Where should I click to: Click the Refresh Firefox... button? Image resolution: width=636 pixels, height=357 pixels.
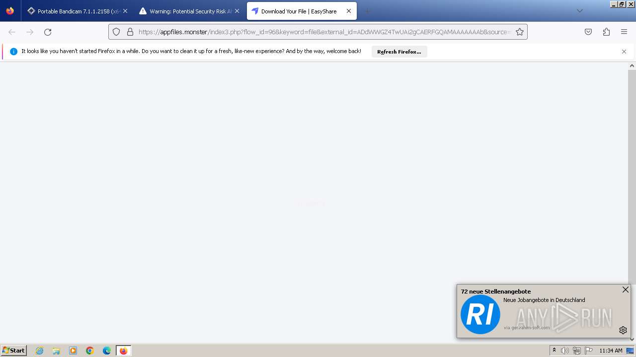pos(399,52)
